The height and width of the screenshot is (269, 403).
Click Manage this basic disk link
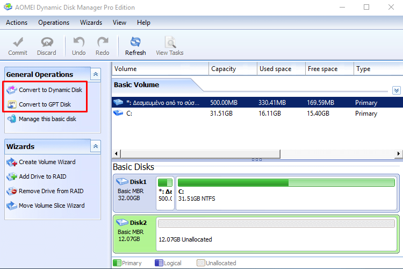click(47, 119)
